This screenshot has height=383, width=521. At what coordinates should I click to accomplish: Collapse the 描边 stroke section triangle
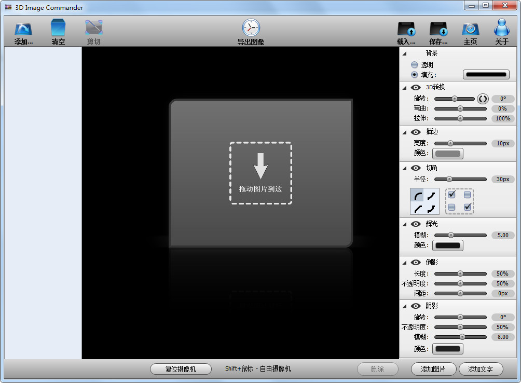(x=404, y=132)
